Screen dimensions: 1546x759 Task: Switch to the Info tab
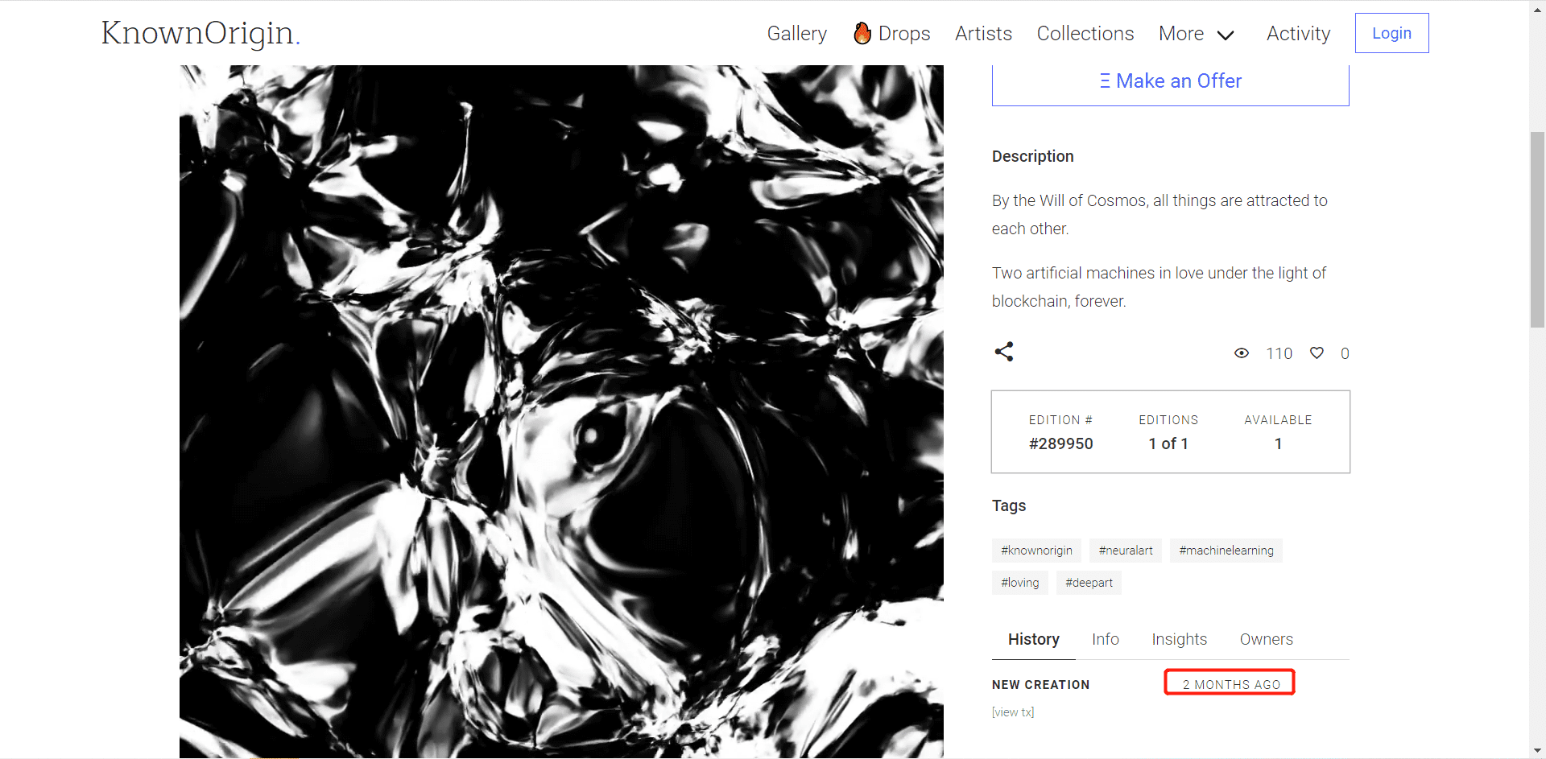point(1105,639)
